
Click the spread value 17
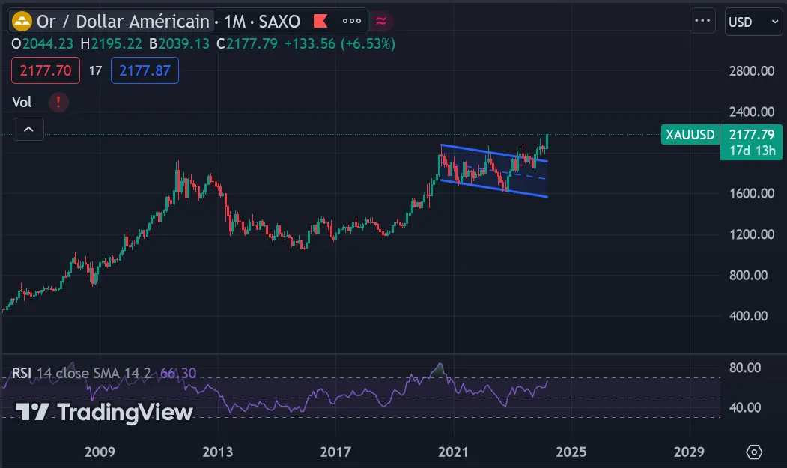95,71
